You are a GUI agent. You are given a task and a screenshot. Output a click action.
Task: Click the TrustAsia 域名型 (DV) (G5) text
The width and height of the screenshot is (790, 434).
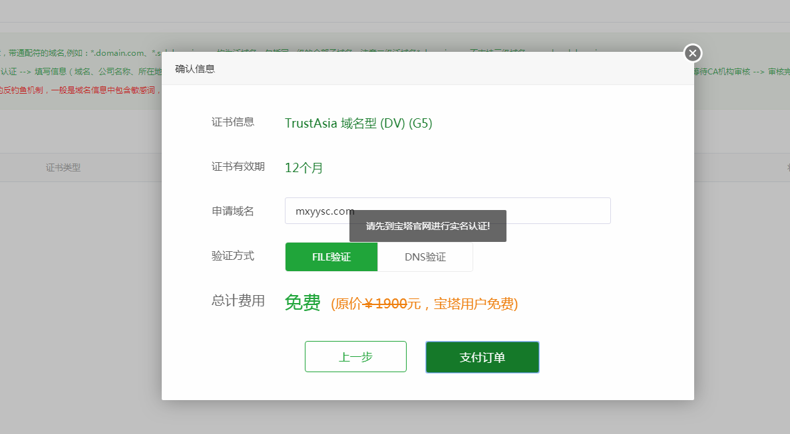click(x=358, y=123)
